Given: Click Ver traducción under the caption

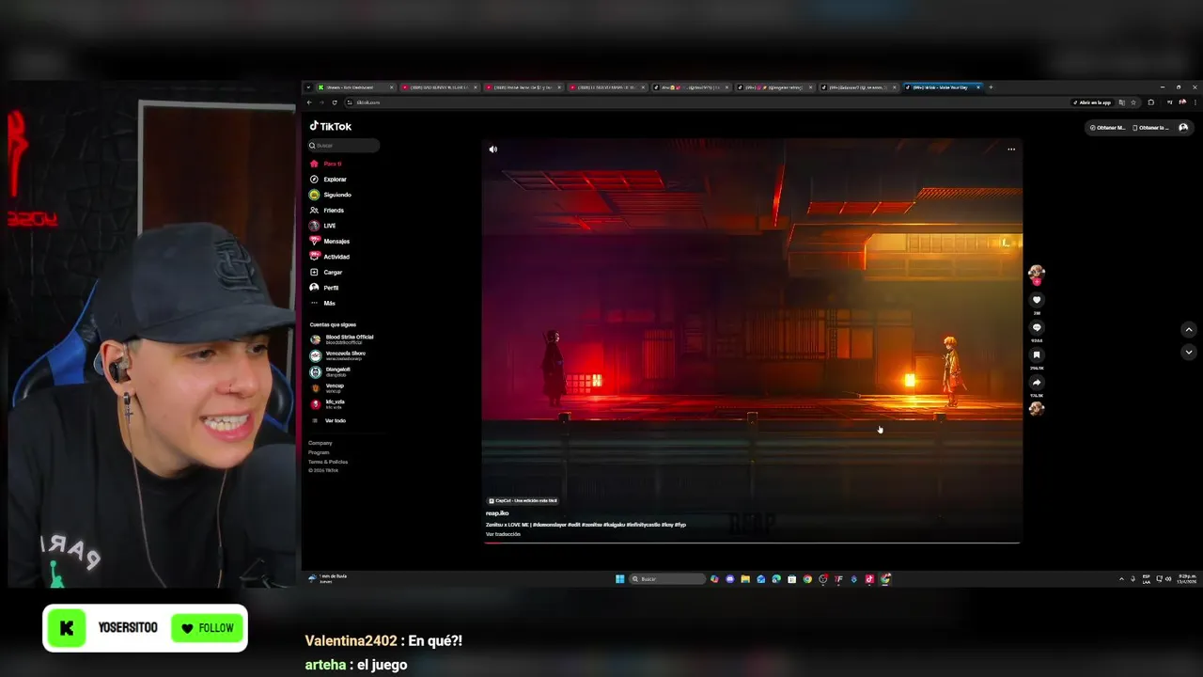Looking at the screenshot, I should (503, 534).
